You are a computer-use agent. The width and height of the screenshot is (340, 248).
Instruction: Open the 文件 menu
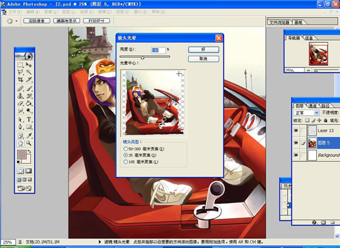pyautogui.click(x=15, y=12)
